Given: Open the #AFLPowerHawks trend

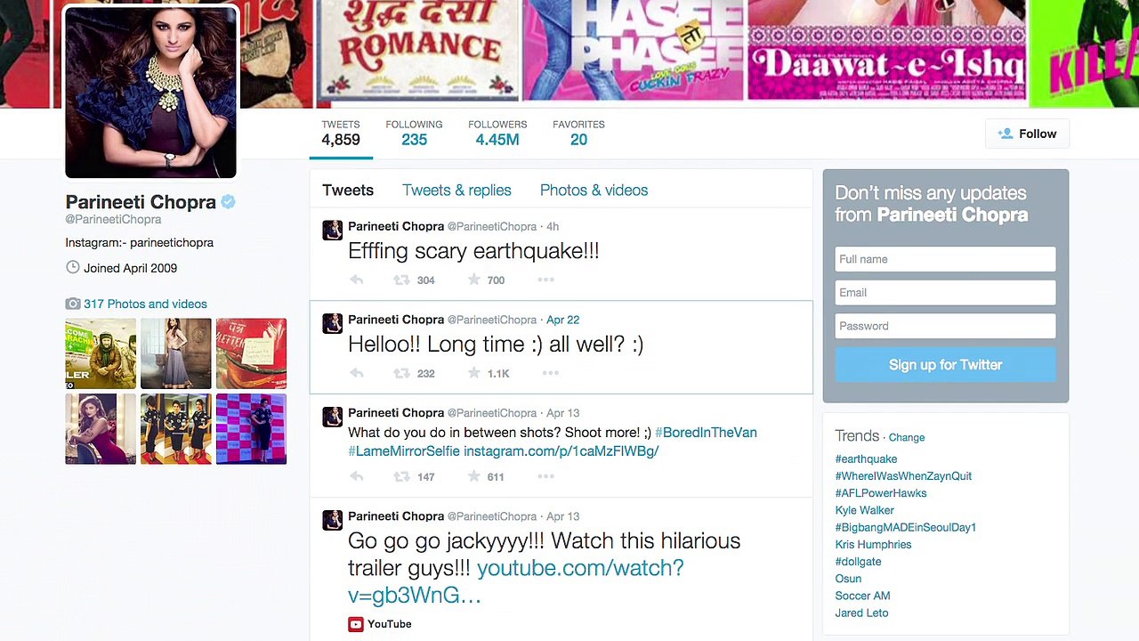Looking at the screenshot, I should [x=881, y=493].
